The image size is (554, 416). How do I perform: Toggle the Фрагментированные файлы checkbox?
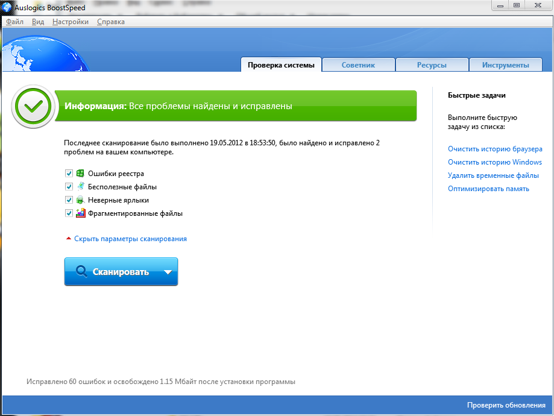click(x=69, y=213)
